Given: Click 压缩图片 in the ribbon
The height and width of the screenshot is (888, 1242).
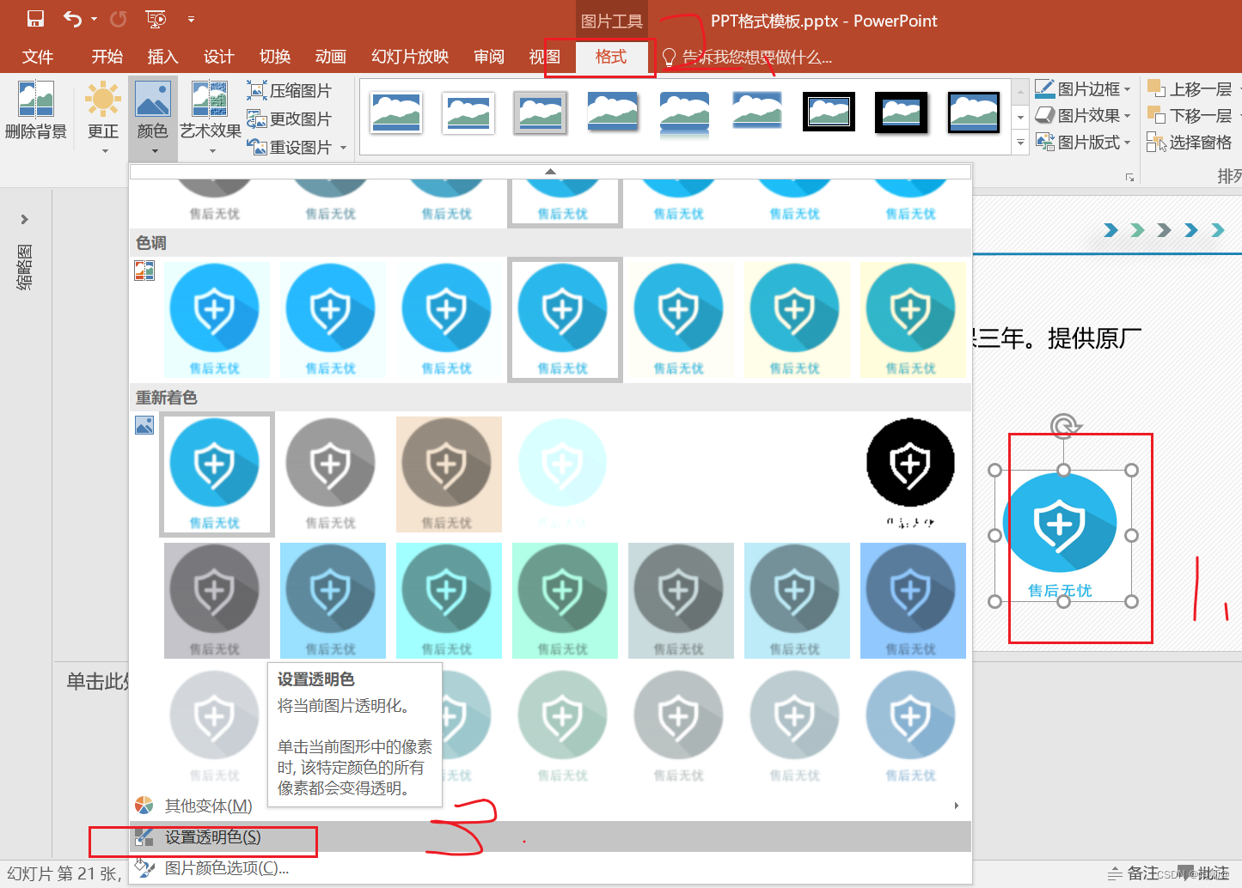Looking at the screenshot, I should [290, 90].
